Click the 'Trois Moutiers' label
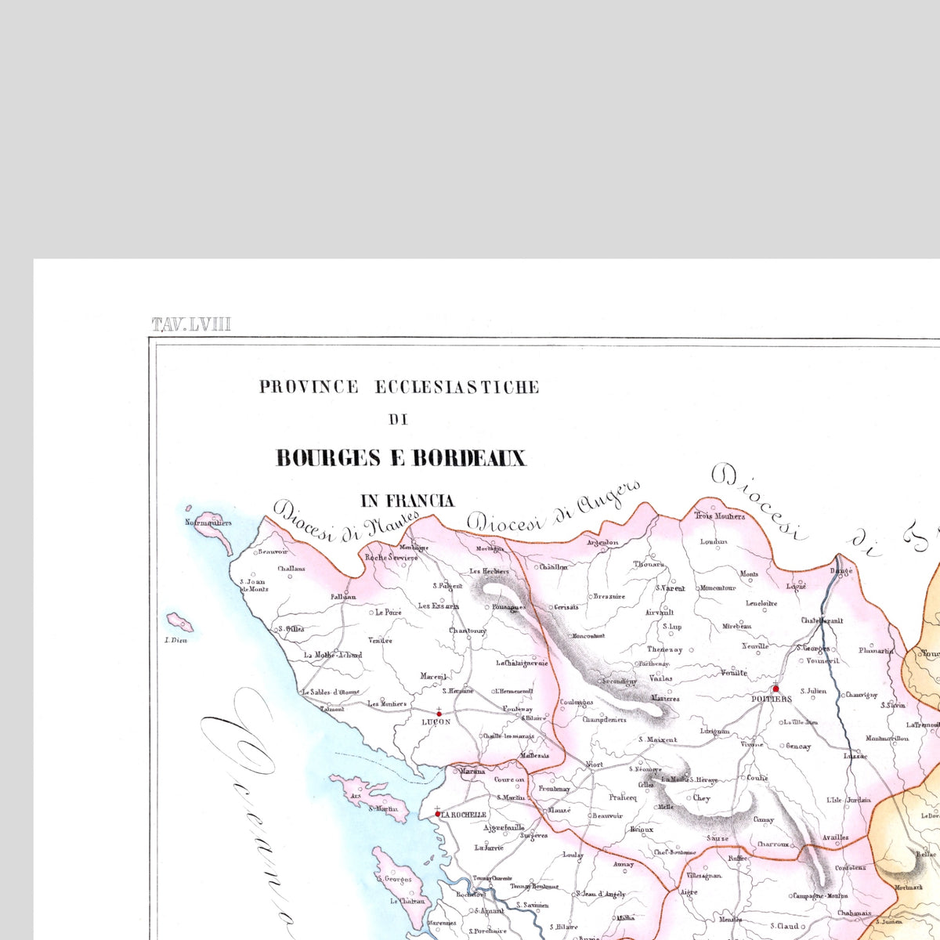This screenshot has width=940, height=940. tap(720, 516)
